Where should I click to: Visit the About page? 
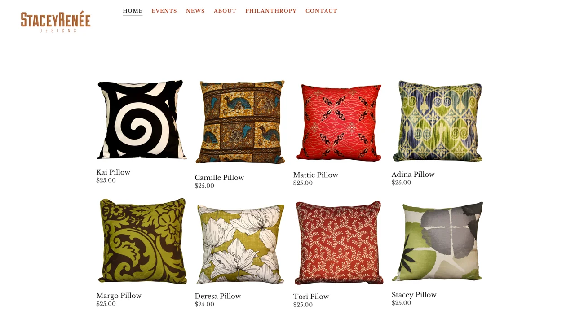pyautogui.click(x=225, y=11)
